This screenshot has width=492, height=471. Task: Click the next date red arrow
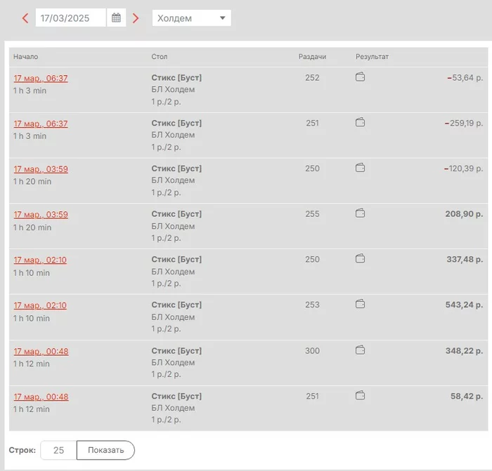point(136,18)
